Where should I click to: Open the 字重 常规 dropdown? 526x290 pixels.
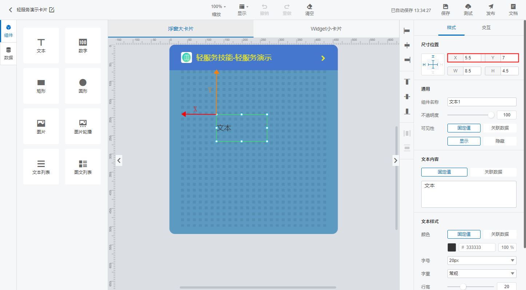tap(482, 273)
